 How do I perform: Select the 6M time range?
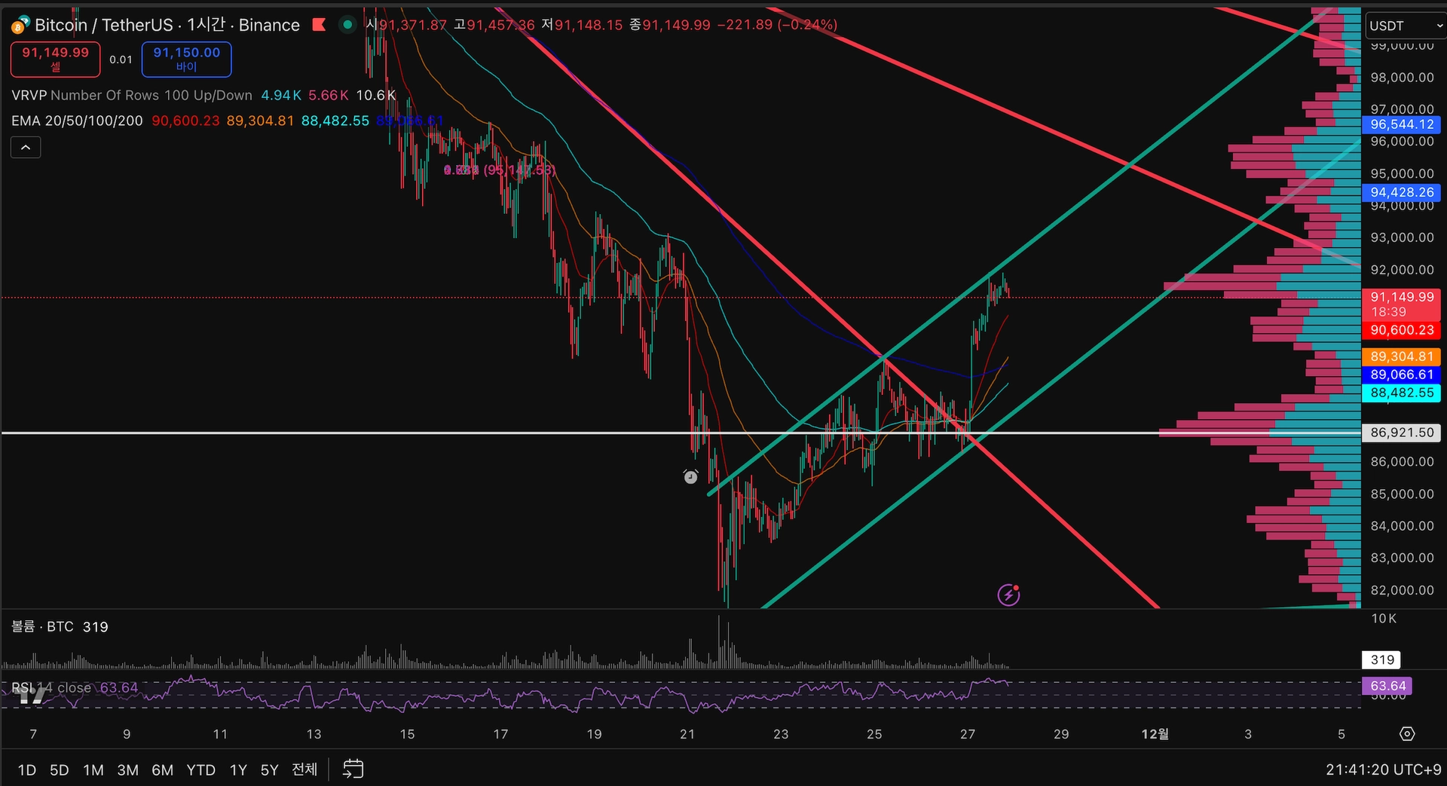162,769
